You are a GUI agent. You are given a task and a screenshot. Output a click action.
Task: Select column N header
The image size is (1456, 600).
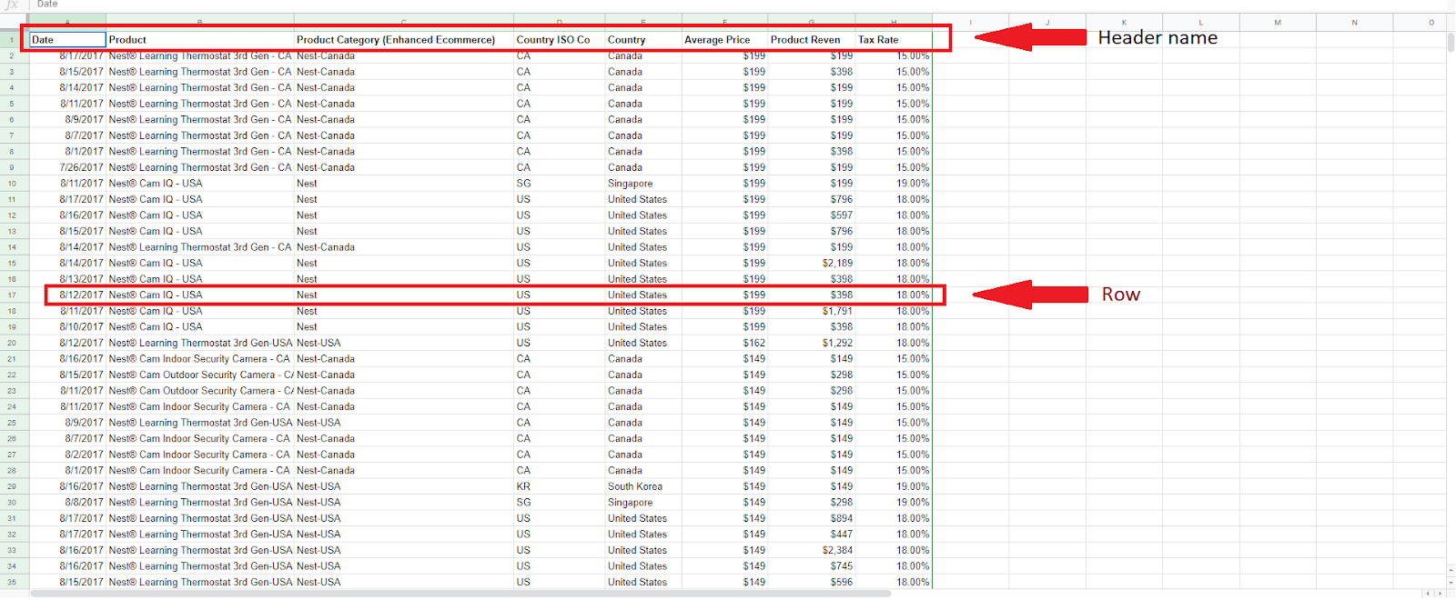click(1354, 23)
